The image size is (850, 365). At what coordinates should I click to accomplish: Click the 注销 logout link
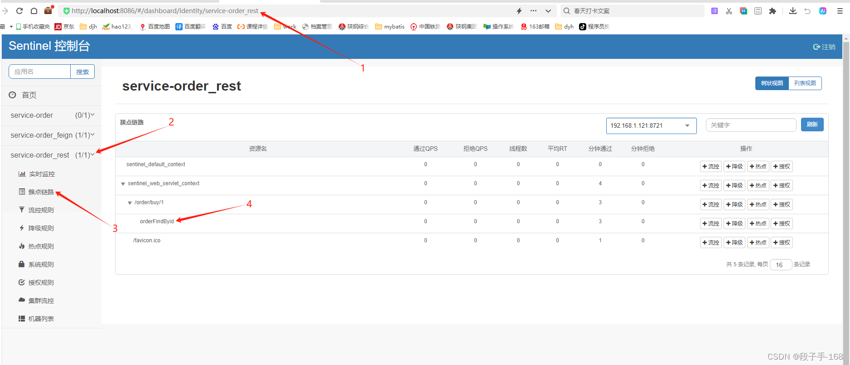[x=824, y=47]
